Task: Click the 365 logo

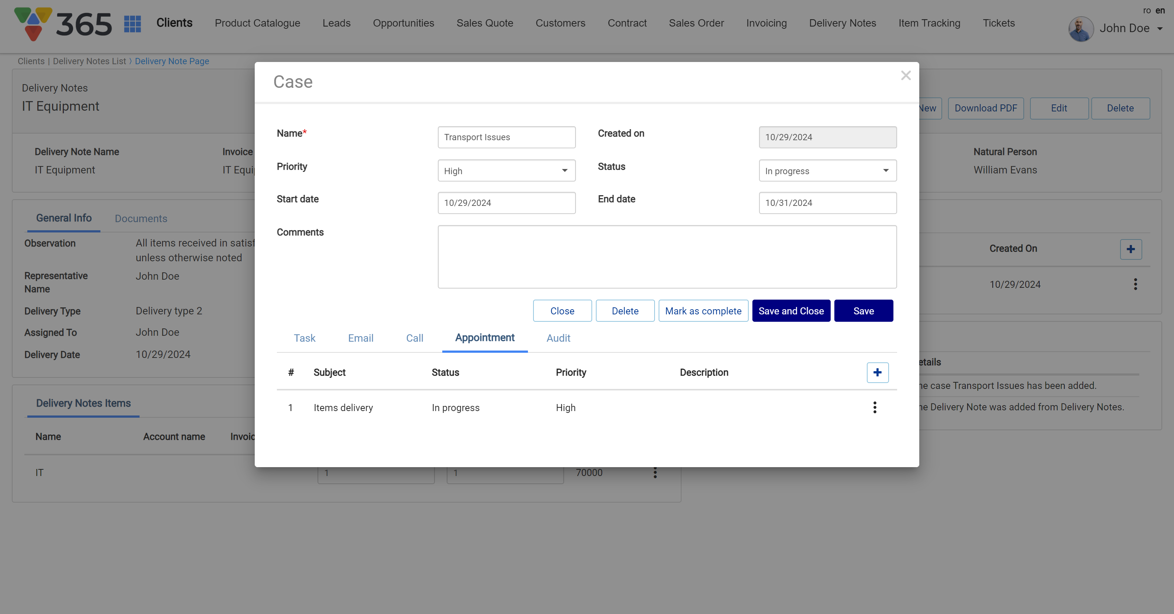Action: (63, 24)
